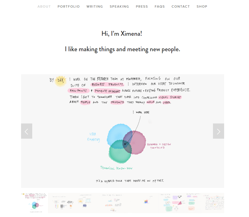Open the Shop link
The width and height of the screenshot is (249, 217).
(202, 7)
